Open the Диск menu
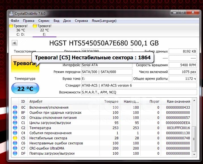 [x=67, y=21]
